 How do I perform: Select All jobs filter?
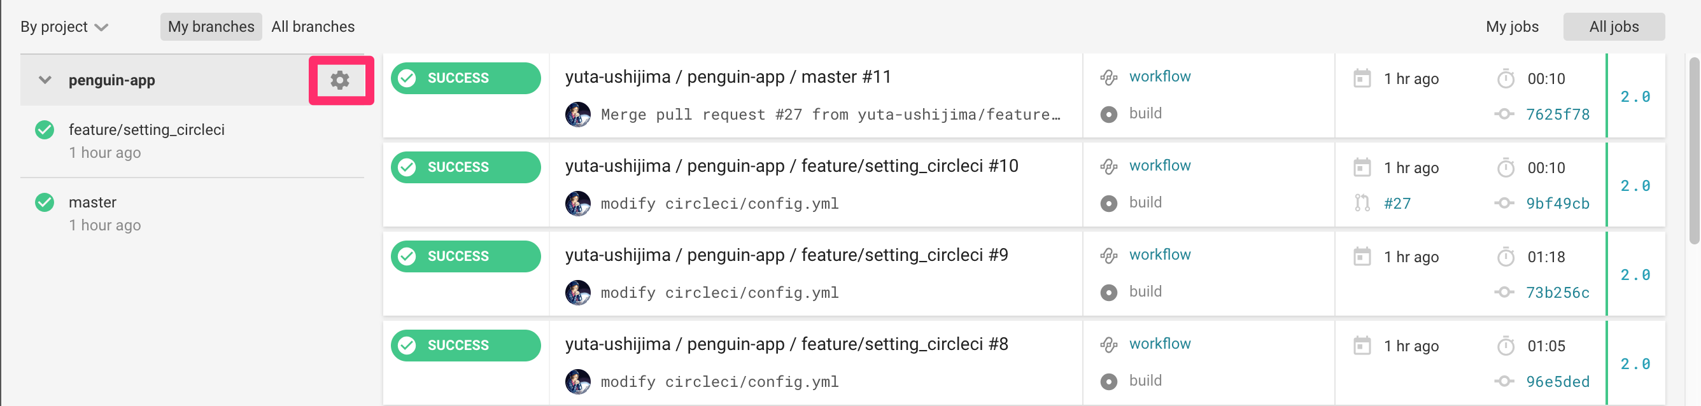(x=1613, y=26)
